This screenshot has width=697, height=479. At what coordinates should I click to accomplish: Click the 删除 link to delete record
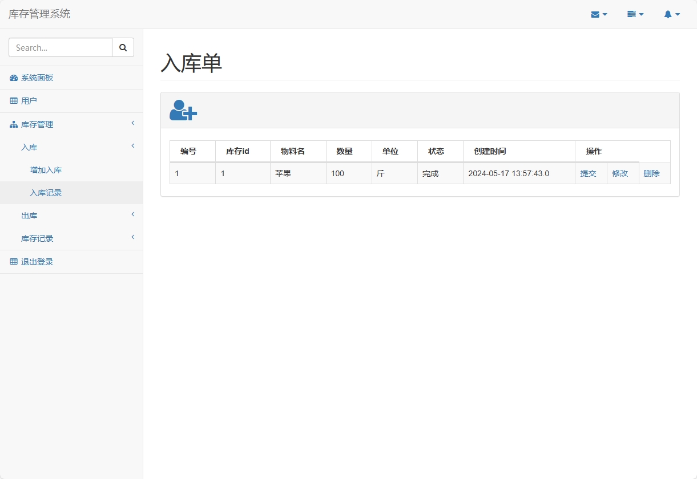(x=651, y=173)
